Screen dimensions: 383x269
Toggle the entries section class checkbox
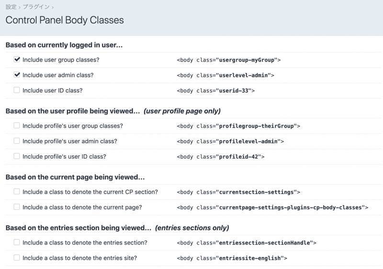coord(17,242)
